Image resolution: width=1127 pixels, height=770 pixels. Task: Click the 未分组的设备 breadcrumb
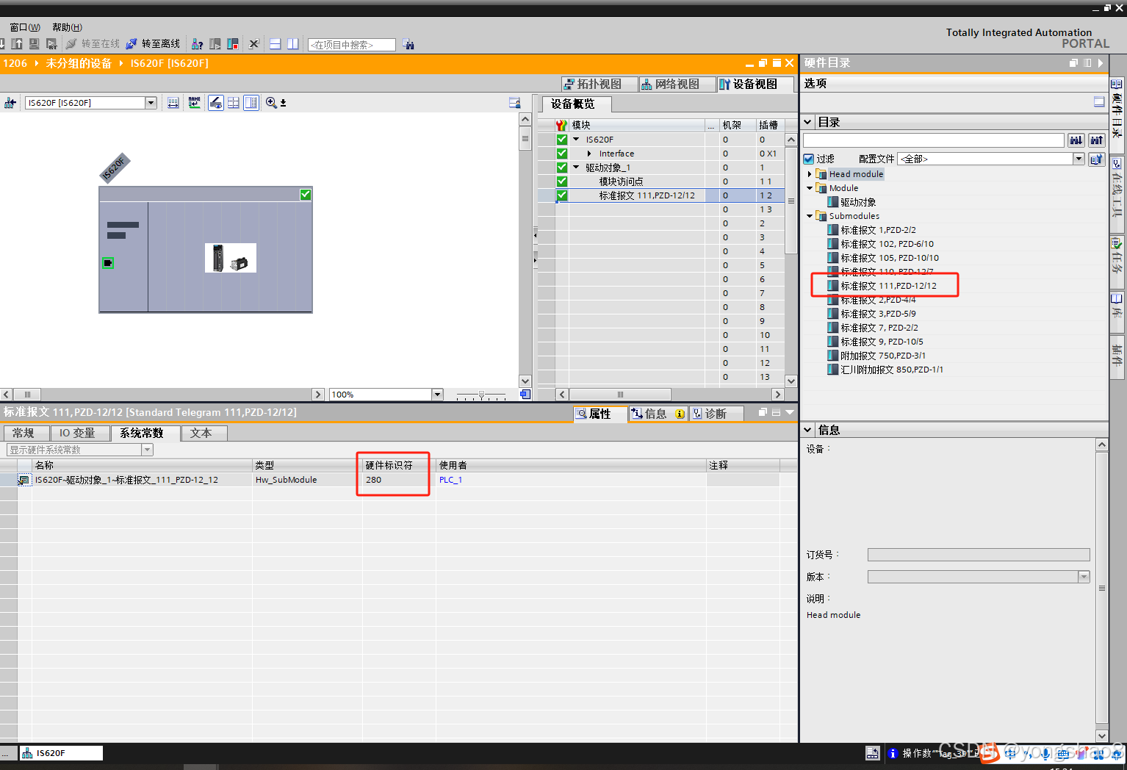79,63
